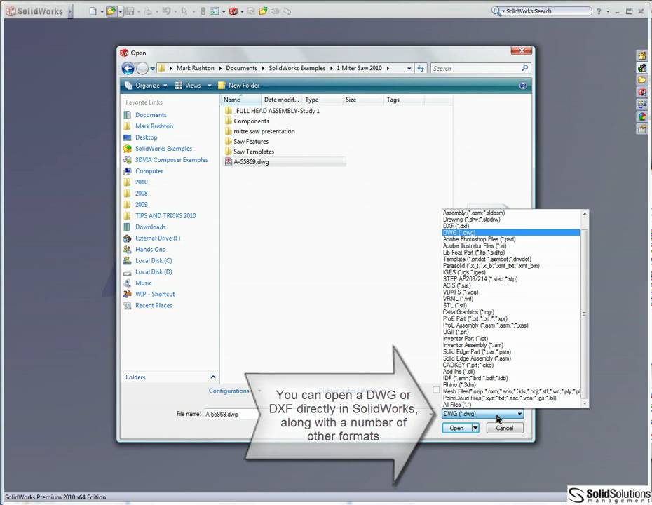This screenshot has width=652, height=505.
Task: Click the Select cursor icon in SolidWorks toolbar
Action: coord(184,11)
